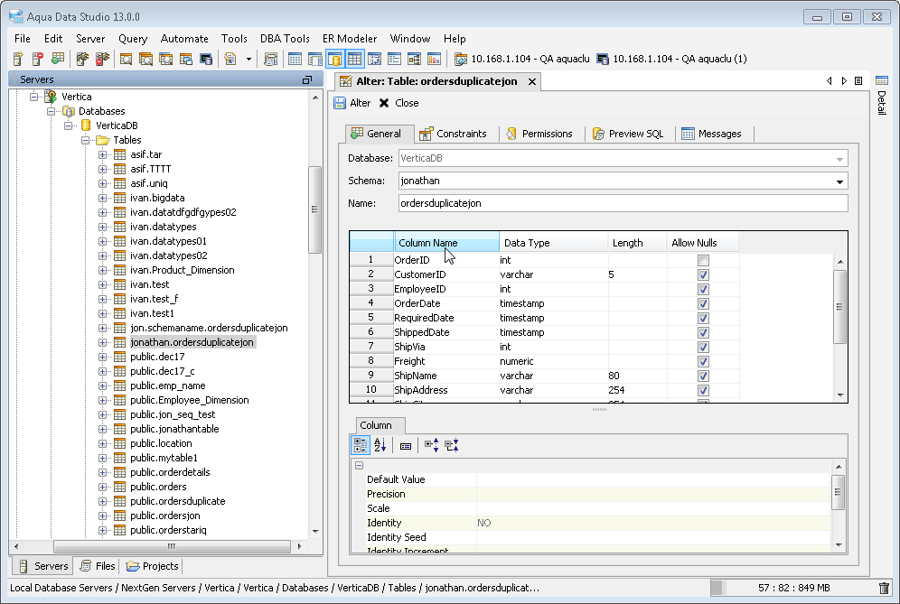Click the column grid vertical scrollbar thumb
Image resolution: width=900 pixels, height=604 pixels.
click(x=839, y=307)
